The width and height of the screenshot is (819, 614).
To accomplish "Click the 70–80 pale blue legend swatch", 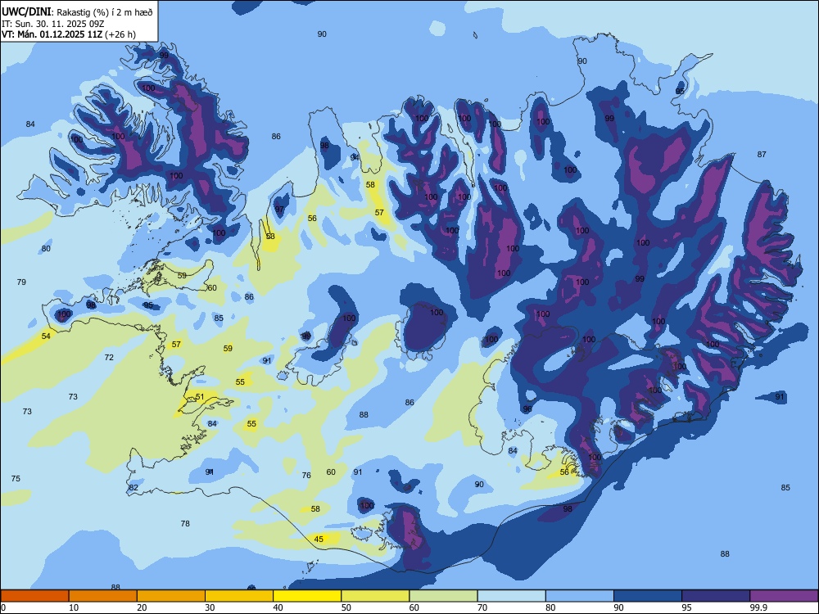I will [x=511, y=596].
